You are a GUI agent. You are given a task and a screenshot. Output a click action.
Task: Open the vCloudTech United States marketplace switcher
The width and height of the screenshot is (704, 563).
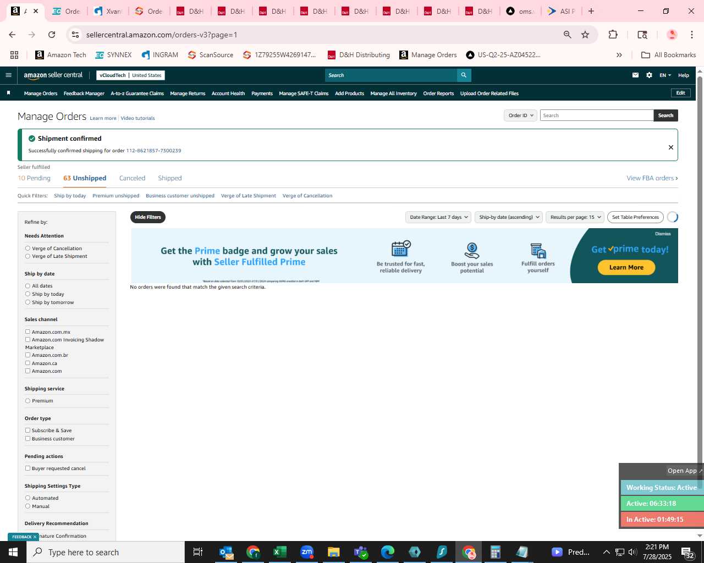click(x=130, y=75)
